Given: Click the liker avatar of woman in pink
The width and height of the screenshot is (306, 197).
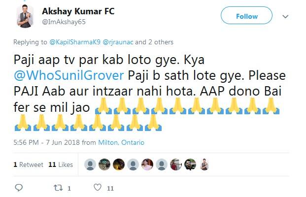Looking at the screenshot, I should coord(147,165).
